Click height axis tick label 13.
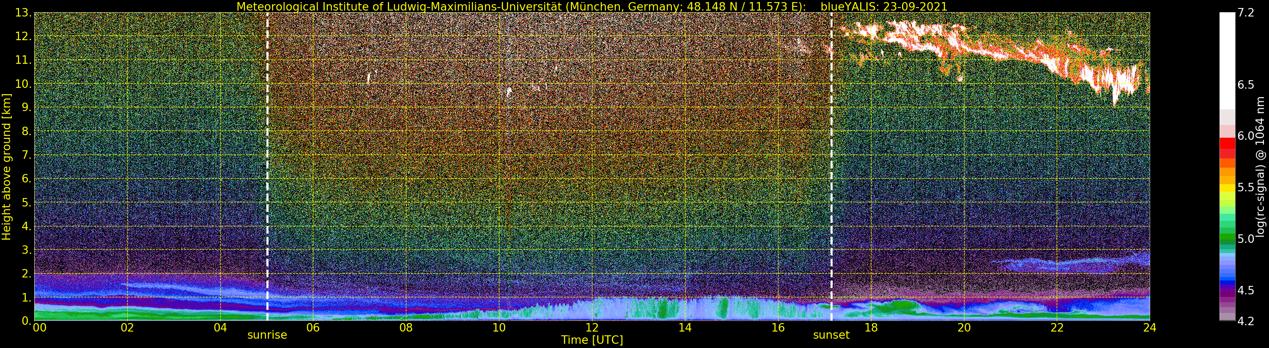1269x348 pixels. (23, 13)
